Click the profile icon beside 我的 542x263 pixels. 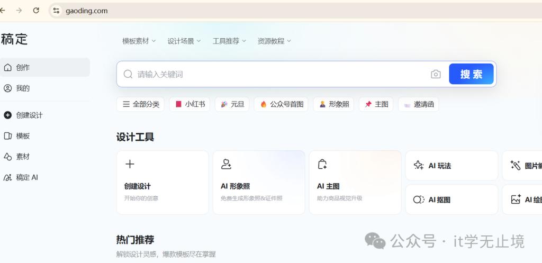(x=7, y=88)
